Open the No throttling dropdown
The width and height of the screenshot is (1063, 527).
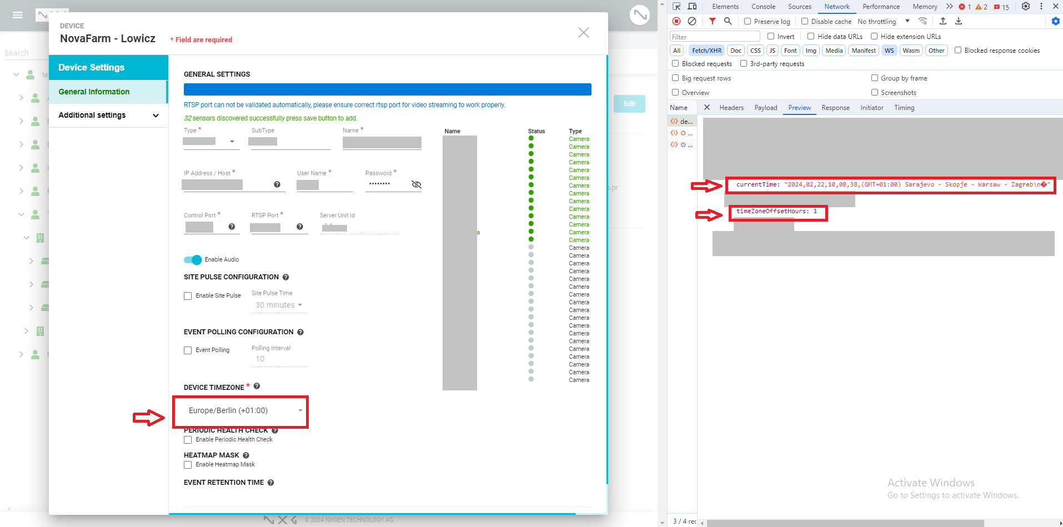tap(884, 21)
